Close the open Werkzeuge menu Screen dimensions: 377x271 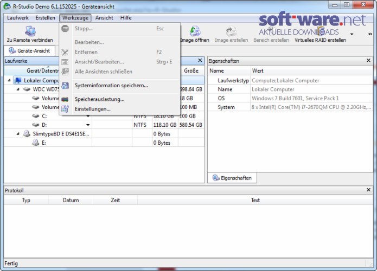75,18
